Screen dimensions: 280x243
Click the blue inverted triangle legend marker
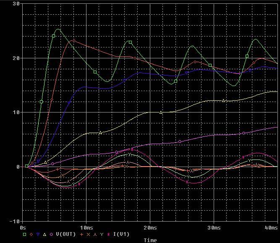coord(38,235)
